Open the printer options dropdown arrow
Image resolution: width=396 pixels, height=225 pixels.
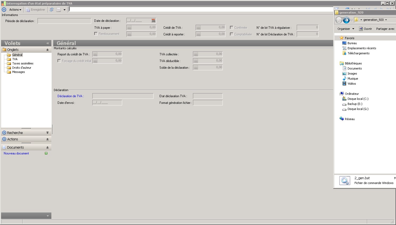pos(64,10)
